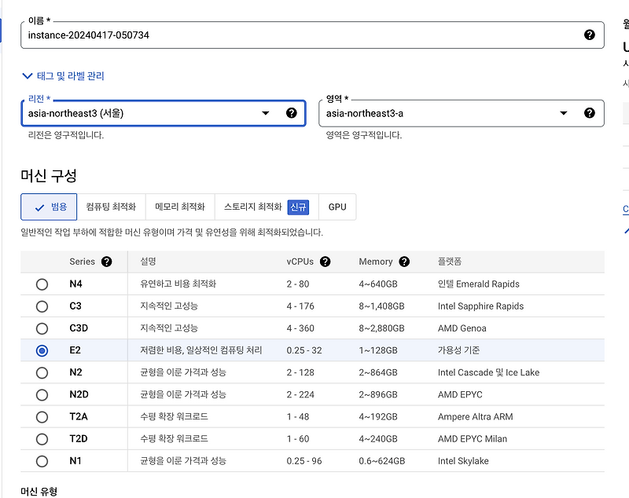Select the N4 series radio button
The width and height of the screenshot is (629, 498).
[x=41, y=284]
